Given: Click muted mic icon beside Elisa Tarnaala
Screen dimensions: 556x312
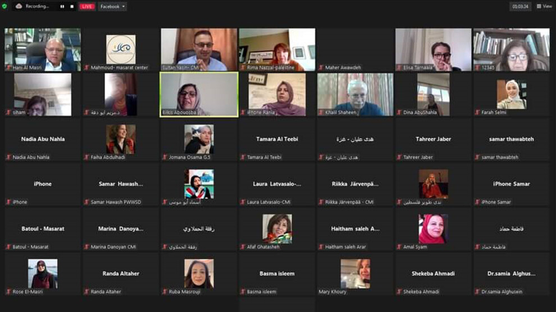Looking at the screenshot, I should pos(399,67).
